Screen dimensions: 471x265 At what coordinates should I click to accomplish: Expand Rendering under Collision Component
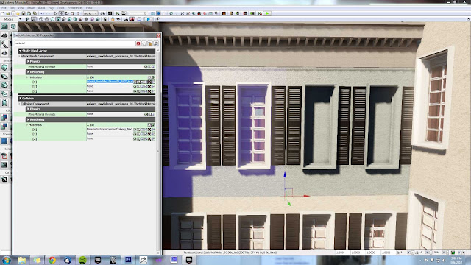[x=28, y=119]
